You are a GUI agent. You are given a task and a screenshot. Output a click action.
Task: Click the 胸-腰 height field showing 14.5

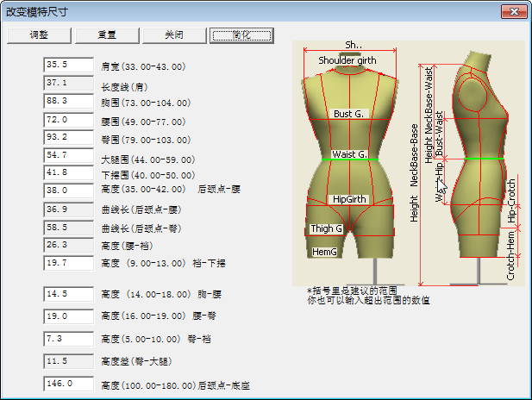click(68, 294)
